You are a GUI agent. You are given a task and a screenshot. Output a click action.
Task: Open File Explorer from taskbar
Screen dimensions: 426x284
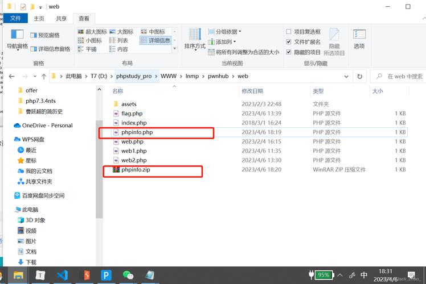click(18, 275)
